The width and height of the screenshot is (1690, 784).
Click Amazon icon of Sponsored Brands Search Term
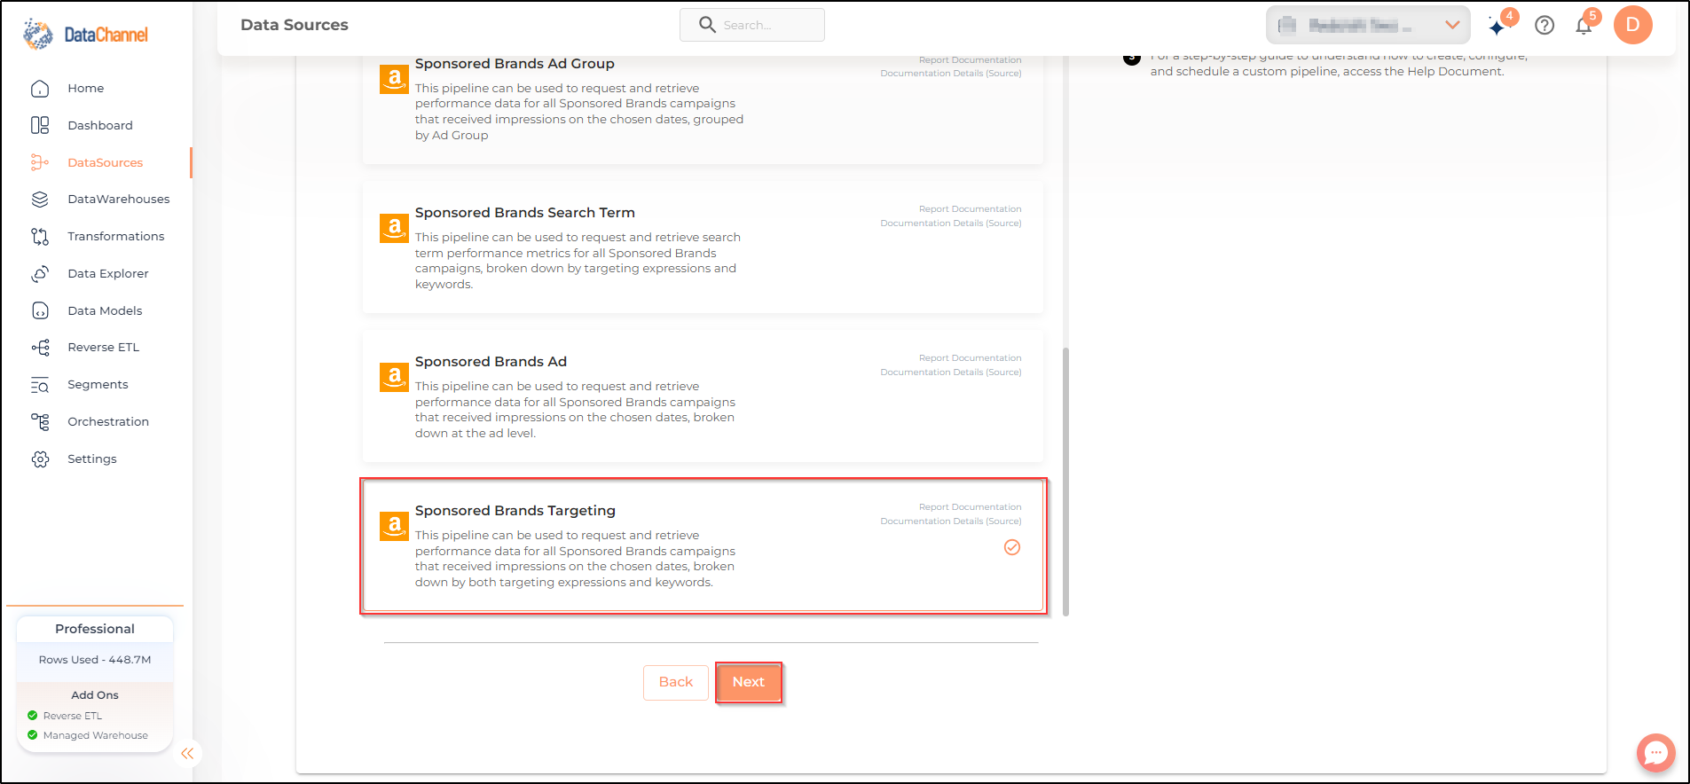(394, 228)
